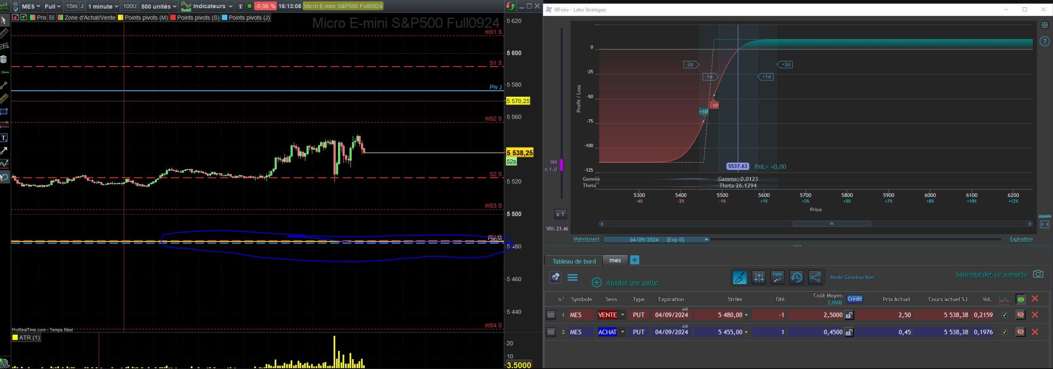Screen dimensions: 1053x369
Task: Select the trowel Mode Construction icon
Action: pos(739,278)
